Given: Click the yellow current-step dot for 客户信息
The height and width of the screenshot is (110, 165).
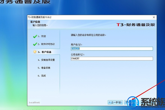Looking at the screenshot, I should point(35,52).
